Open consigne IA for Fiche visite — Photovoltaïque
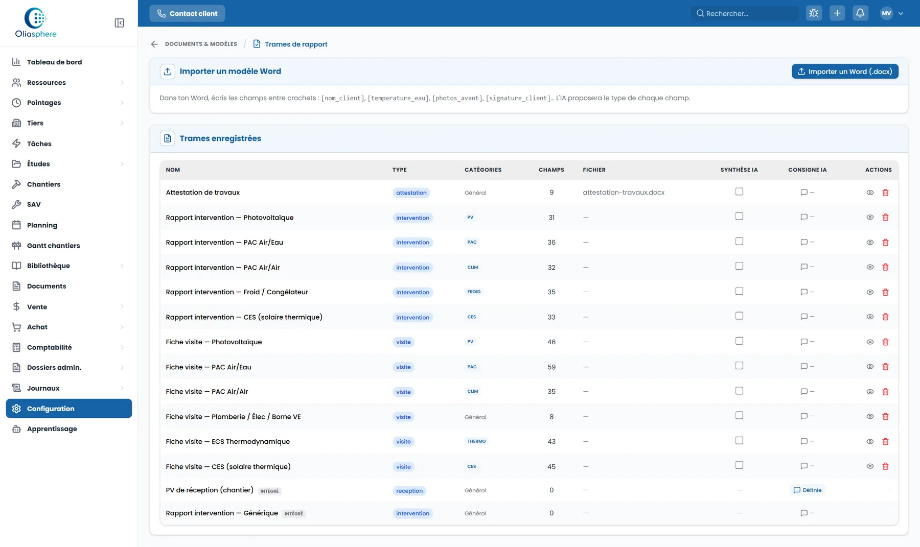920x547 pixels. tap(807, 342)
